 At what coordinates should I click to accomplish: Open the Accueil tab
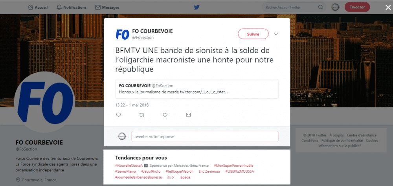coord(39,7)
